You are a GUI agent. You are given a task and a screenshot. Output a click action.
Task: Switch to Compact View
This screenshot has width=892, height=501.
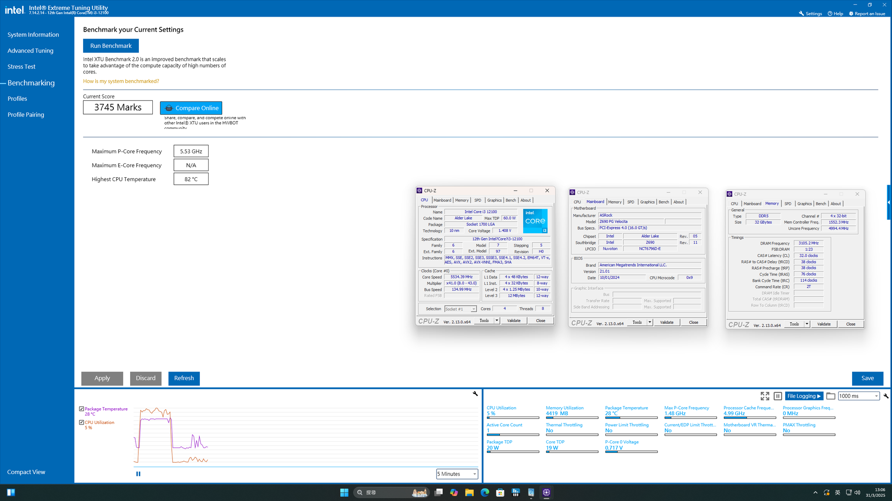[x=26, y=472]
